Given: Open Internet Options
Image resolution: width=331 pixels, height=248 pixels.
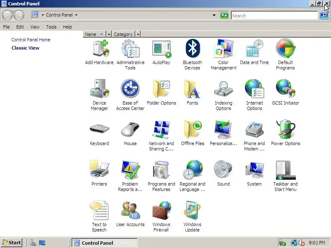Looking at the screenshot, I should click(254, 95).
